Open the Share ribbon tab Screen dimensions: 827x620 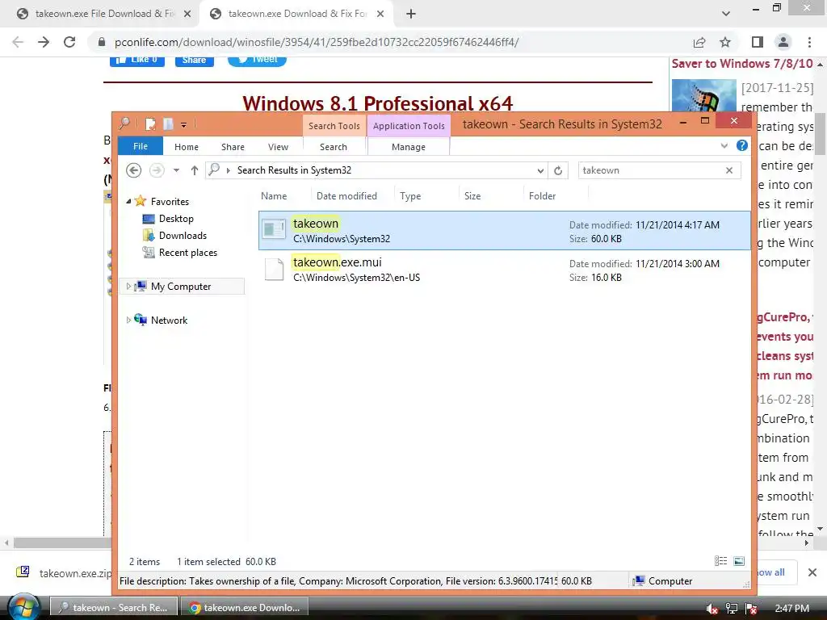coord(233,147)
